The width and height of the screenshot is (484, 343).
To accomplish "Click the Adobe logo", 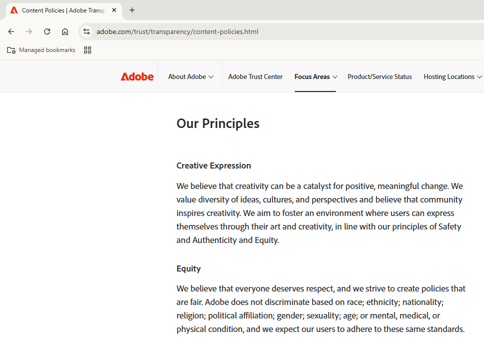I will (137, 76).
